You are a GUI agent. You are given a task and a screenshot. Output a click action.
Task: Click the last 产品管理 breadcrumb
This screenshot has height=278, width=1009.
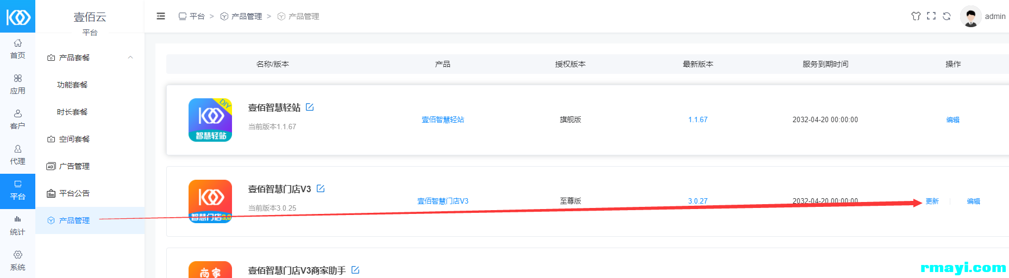click(x=298, y=16)
